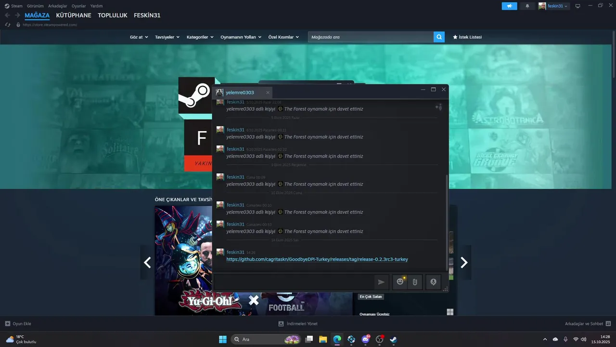Viewport: 616px width, 347px height.
Task: Open the Oyunlar menu
Action: click(x=79, y=6)
